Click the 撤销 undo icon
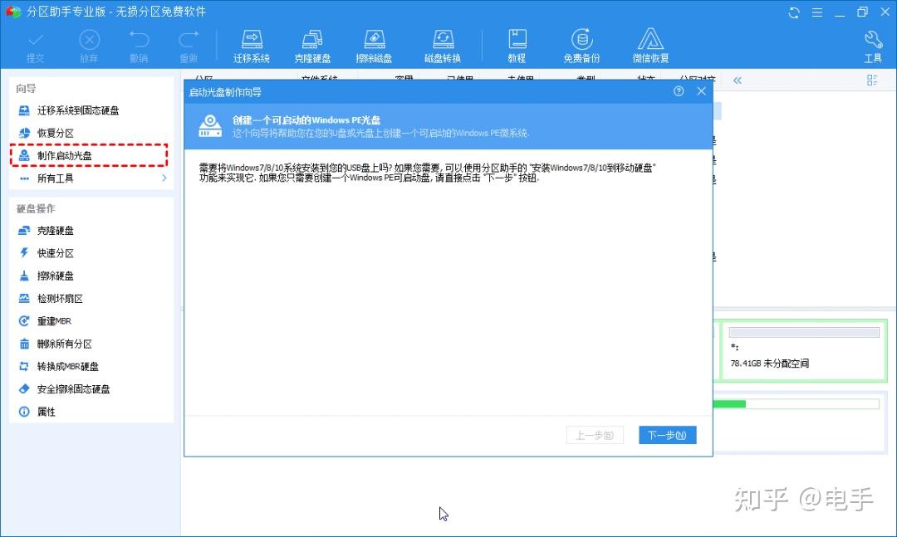Image resolution: width=897 pixels, height=537 pixels. (139, 45)
